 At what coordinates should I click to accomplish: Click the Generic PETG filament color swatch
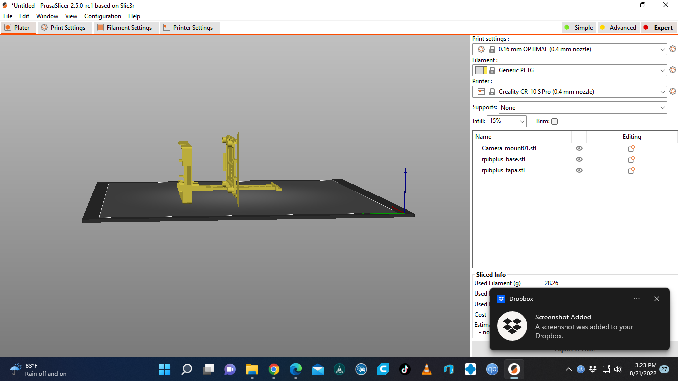(481, 70)
